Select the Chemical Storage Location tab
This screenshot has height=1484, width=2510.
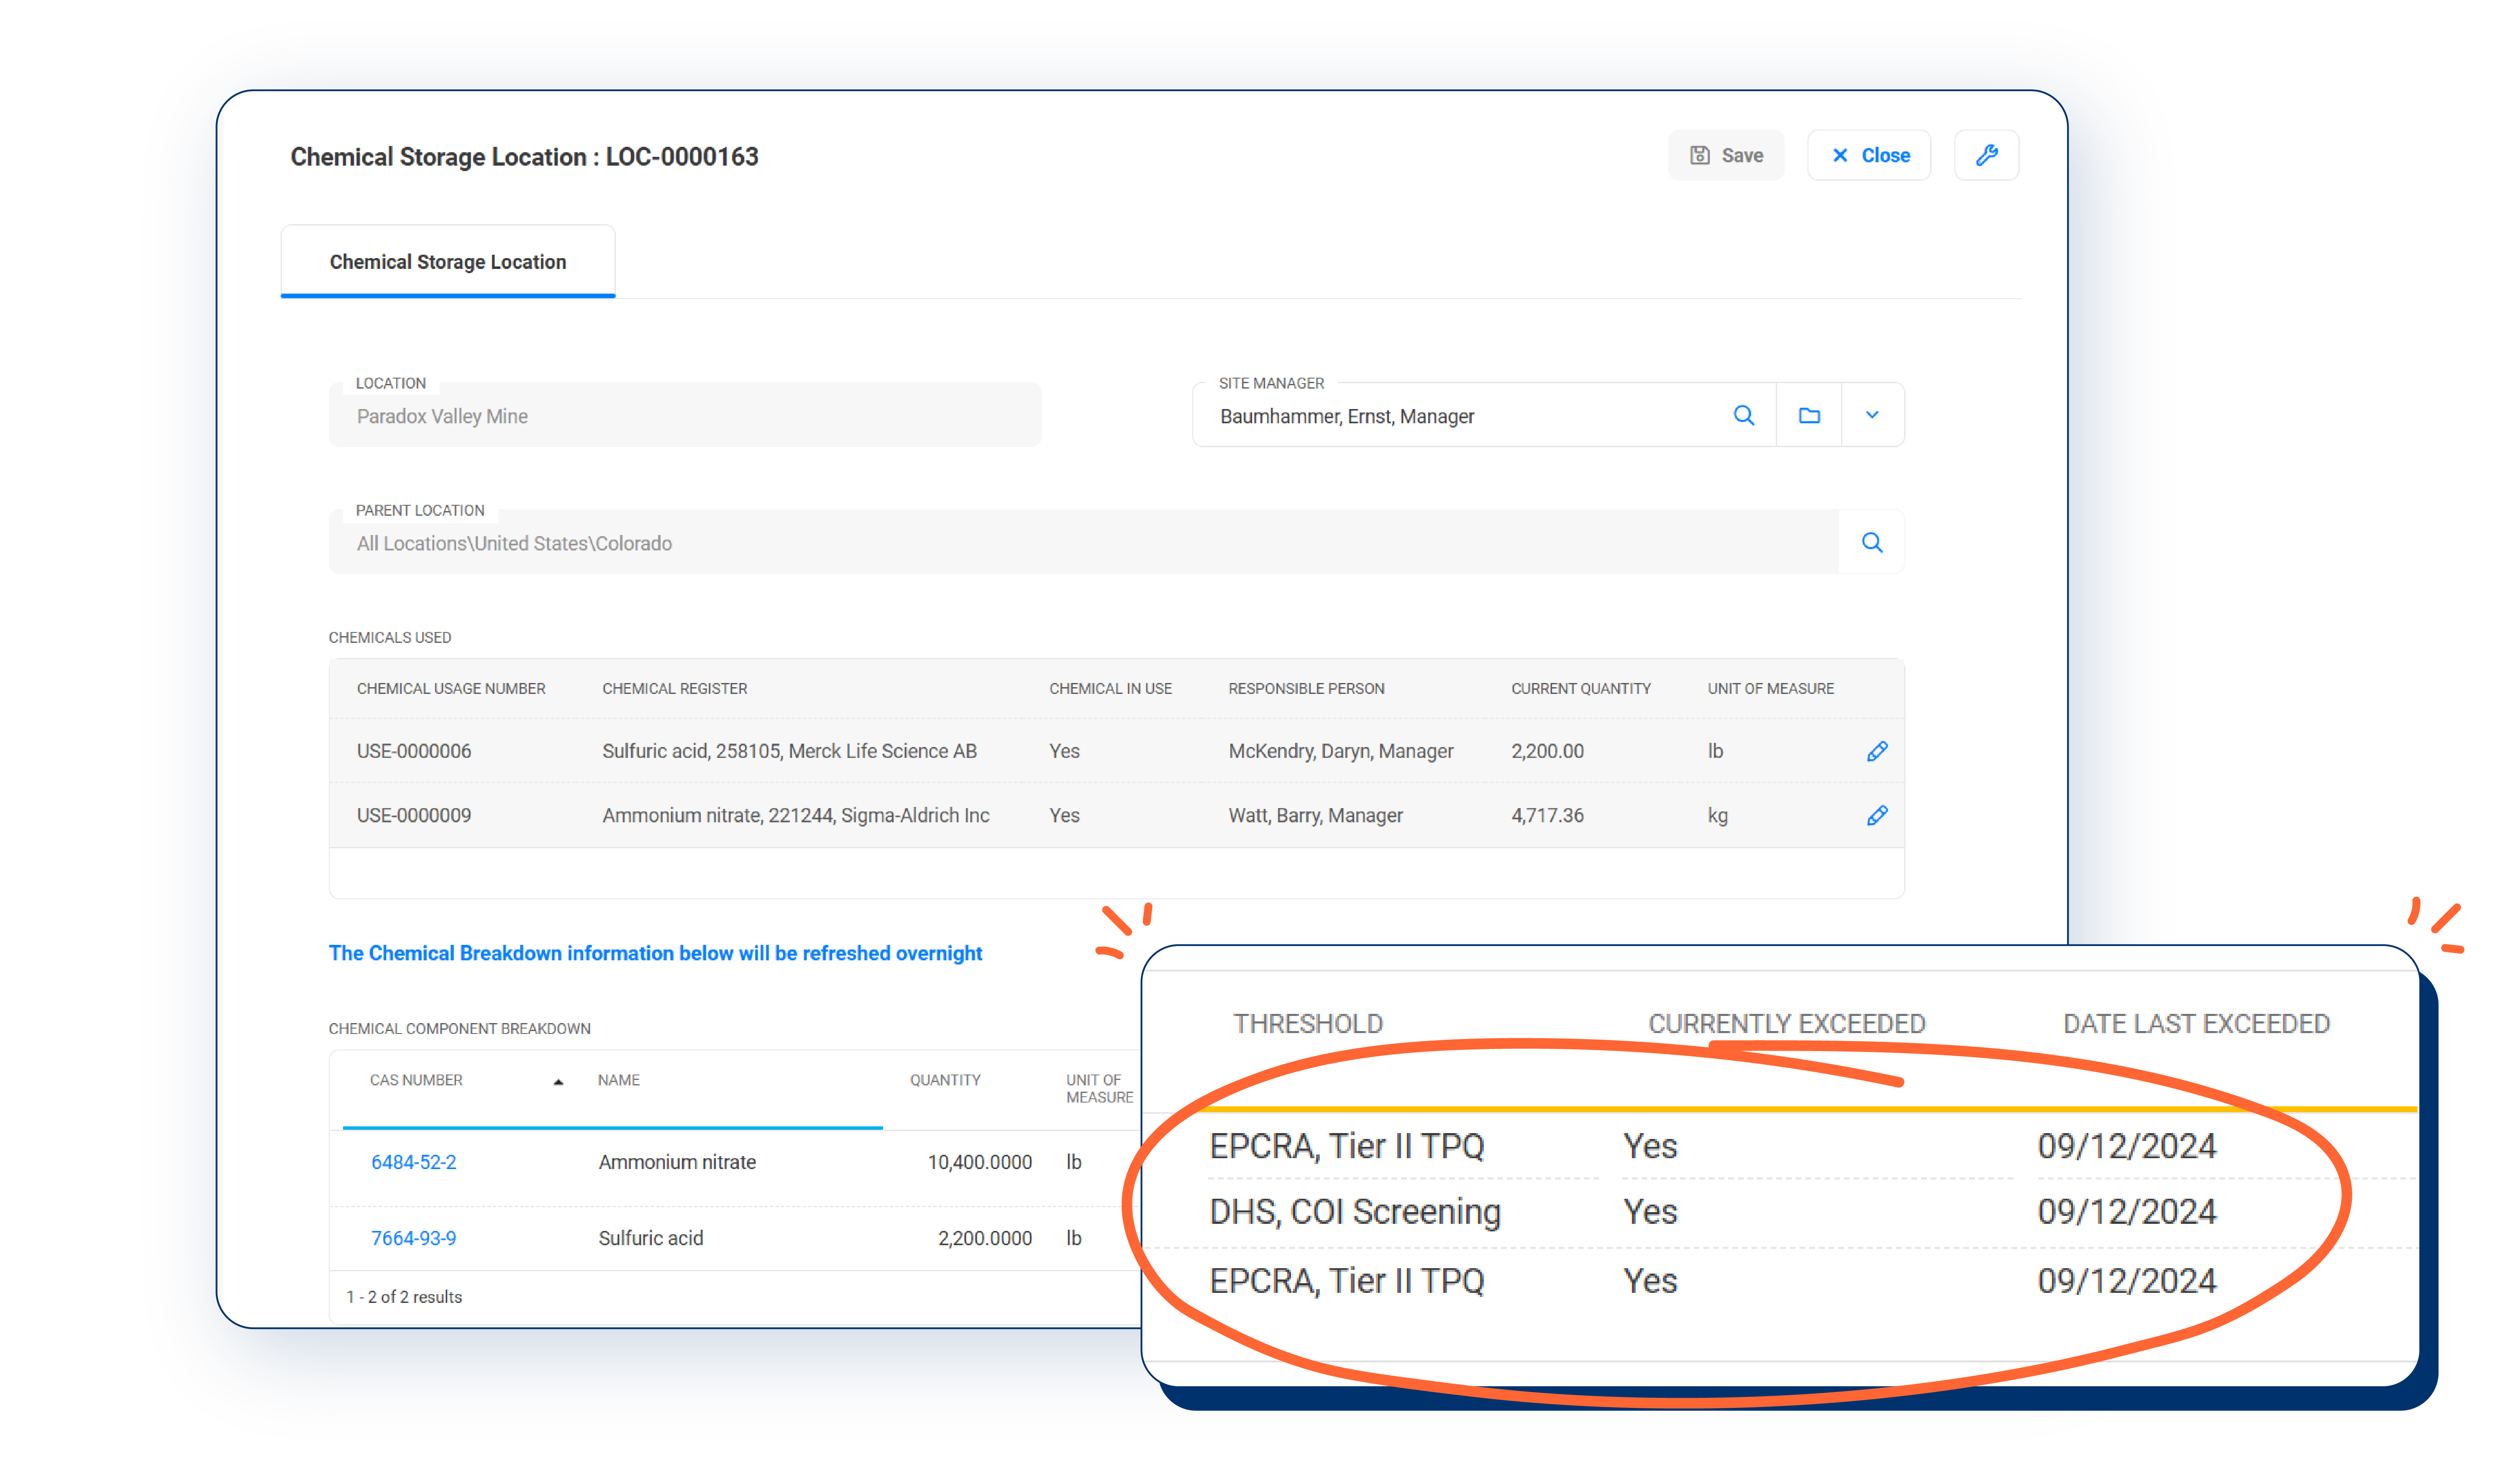(x=448, y=261)
